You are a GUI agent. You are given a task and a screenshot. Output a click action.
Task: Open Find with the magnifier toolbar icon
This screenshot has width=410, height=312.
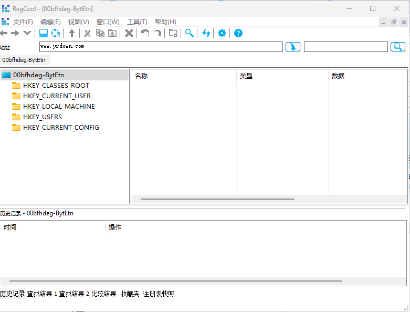tap(190, 33)
